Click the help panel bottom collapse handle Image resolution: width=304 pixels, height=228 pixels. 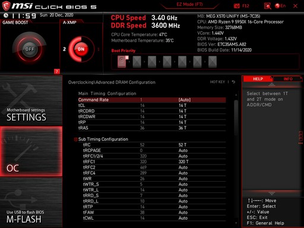pos(271,193)
